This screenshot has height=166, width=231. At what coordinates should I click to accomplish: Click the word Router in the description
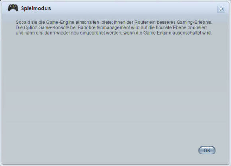[141, 22]
